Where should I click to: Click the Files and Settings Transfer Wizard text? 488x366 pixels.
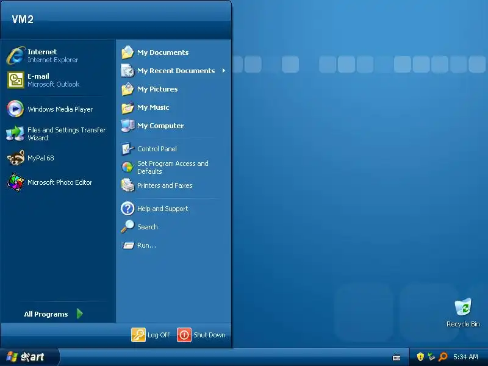(66, 134)
